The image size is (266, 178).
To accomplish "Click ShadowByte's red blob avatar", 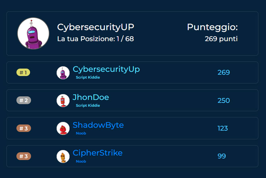I will 63,128.
